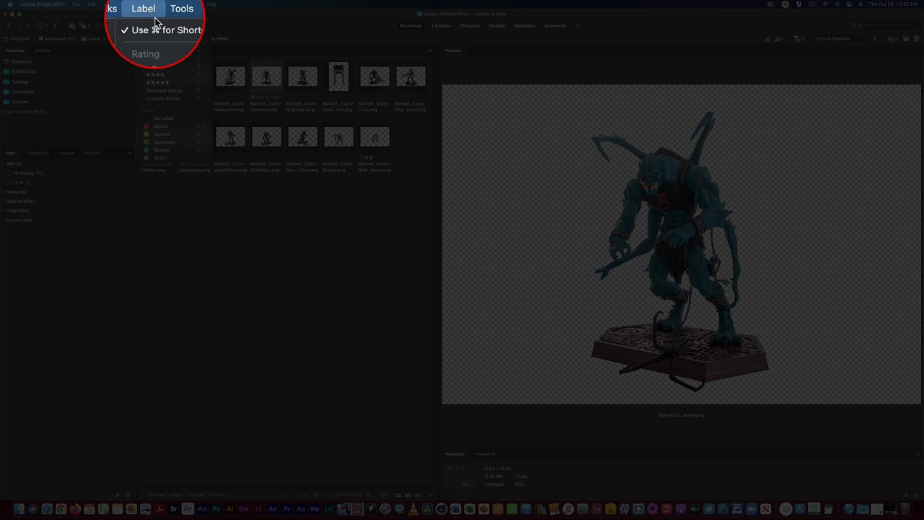Select the Mosquitor.png thumbnail

230,77
